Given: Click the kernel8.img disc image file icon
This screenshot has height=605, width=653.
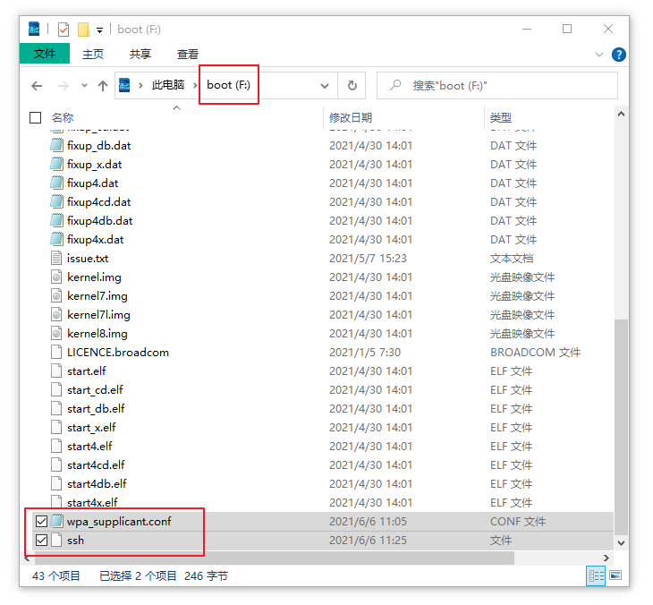Looking at the screenshot, I should tap(57, 333).
